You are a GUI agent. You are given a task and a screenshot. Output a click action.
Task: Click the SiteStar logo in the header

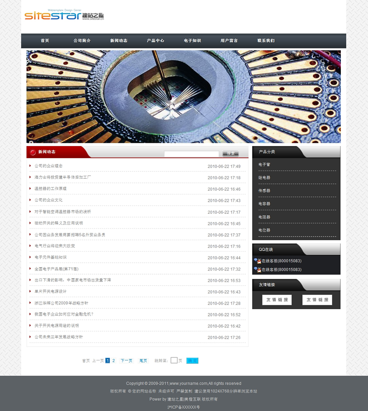64,16
